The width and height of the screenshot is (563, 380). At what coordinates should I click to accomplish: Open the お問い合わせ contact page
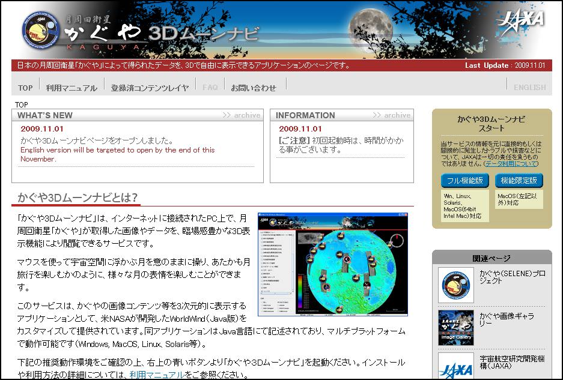coord(254,88)
